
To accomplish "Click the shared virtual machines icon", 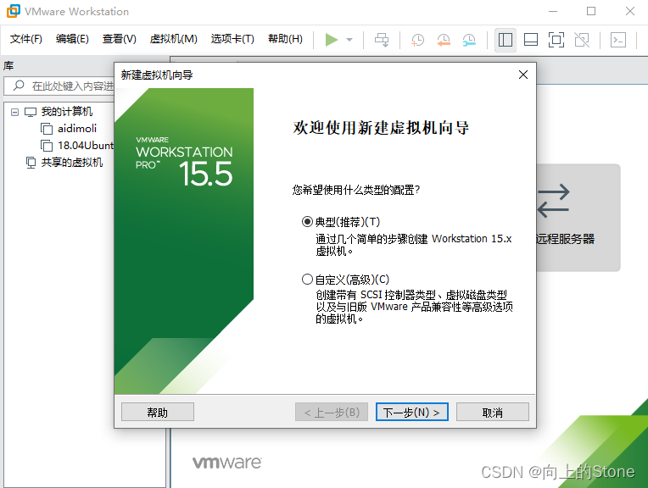I will (x=31, y=163).
